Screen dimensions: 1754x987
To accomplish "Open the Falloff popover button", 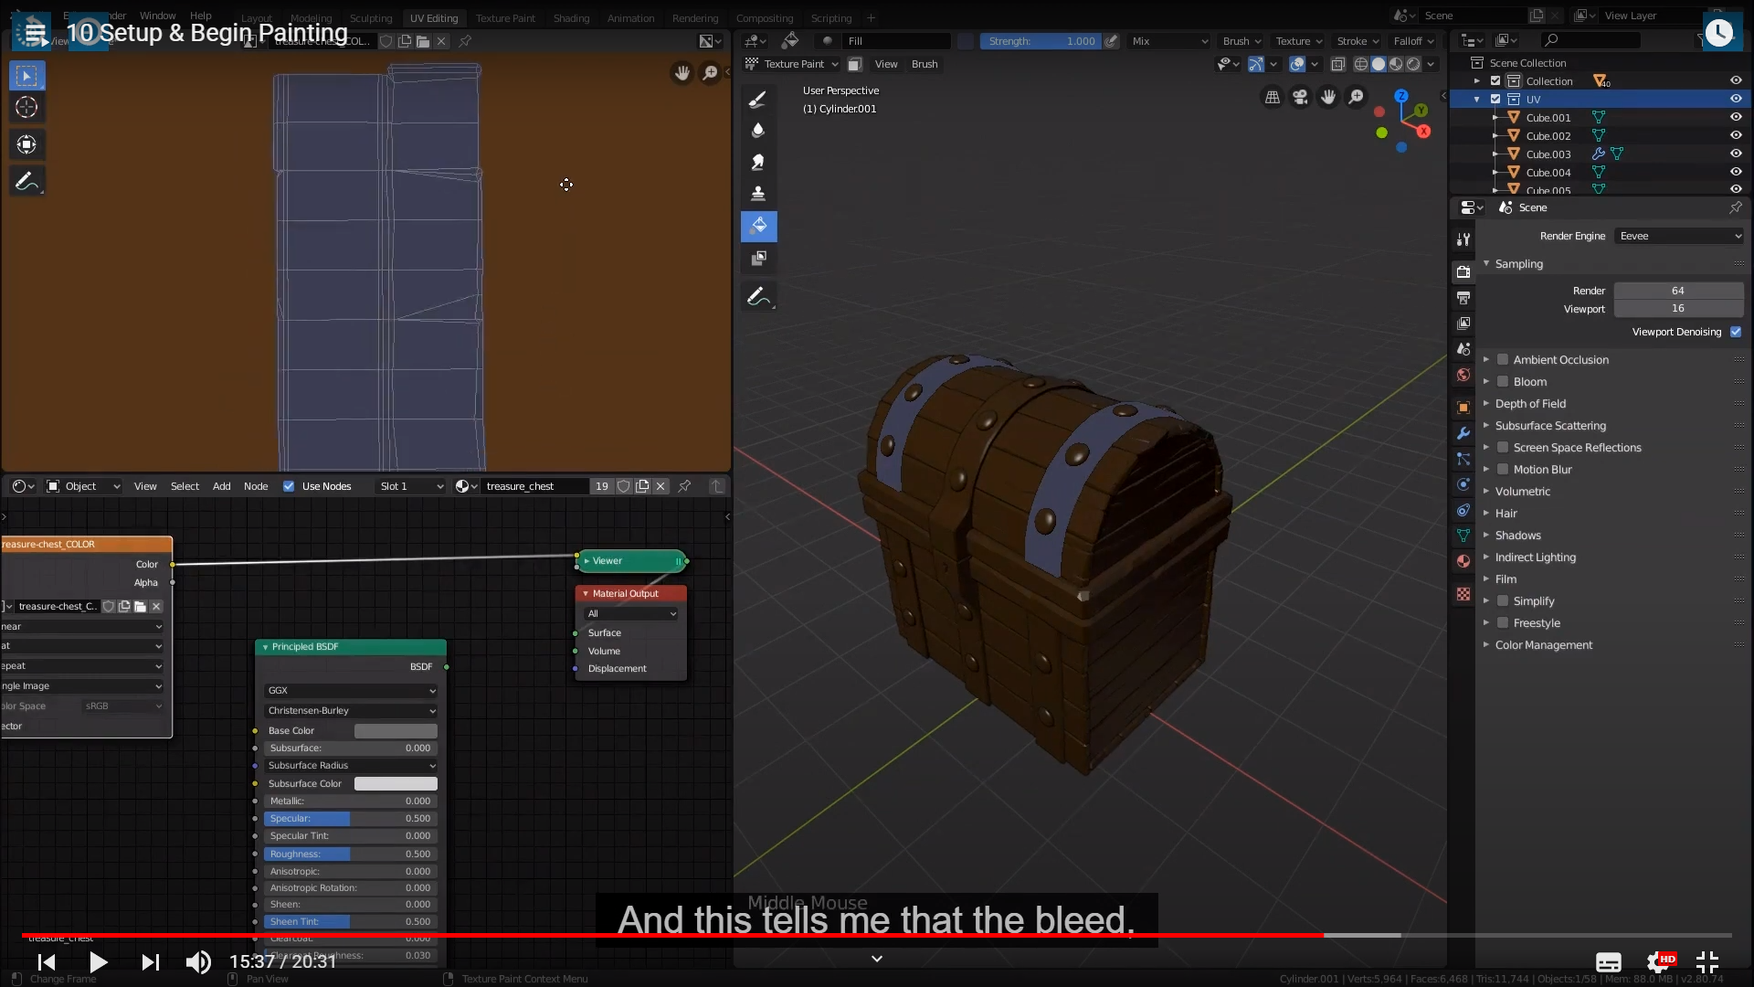I will click(x=1412, y=41).
